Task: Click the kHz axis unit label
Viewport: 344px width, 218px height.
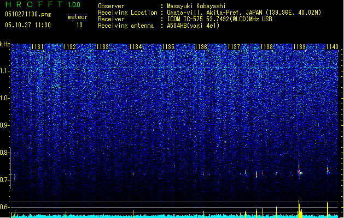Action: pos(5,44)
